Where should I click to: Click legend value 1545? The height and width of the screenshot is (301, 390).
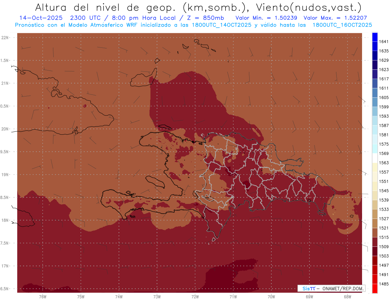(384, 191)
